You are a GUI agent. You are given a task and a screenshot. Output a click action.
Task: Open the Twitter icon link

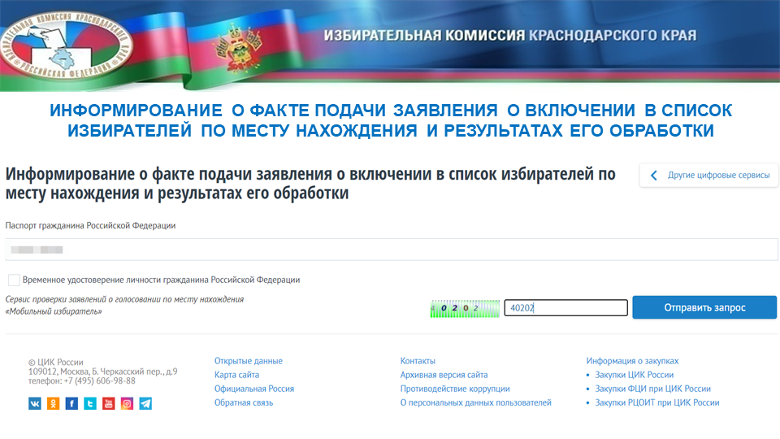(90, 403)
